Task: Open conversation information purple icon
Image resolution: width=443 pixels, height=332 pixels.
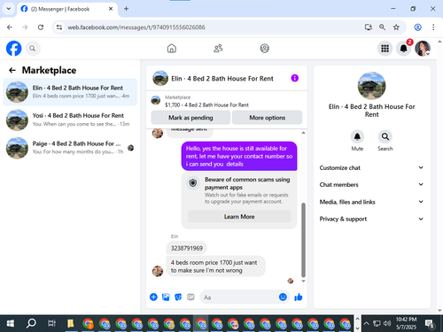Action: pos(295,78)
